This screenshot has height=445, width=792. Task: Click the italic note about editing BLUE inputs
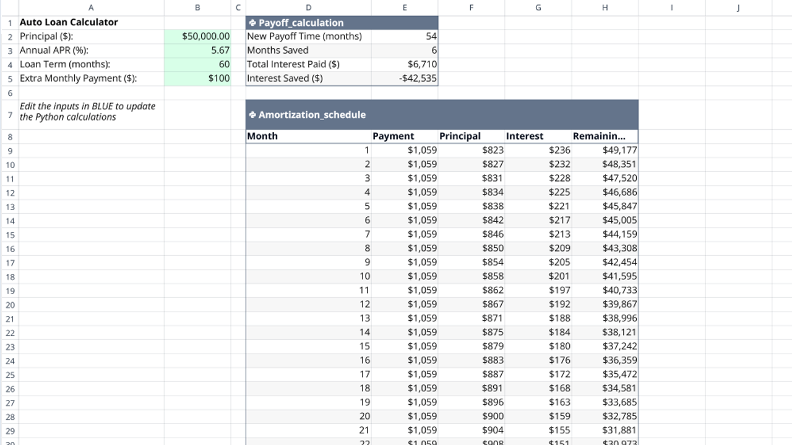(x=87, y=112)
